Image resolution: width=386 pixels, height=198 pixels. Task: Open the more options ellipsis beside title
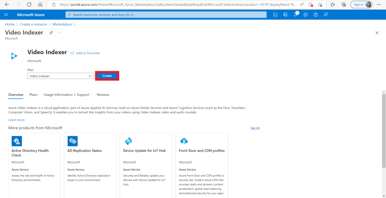(59, 33)
